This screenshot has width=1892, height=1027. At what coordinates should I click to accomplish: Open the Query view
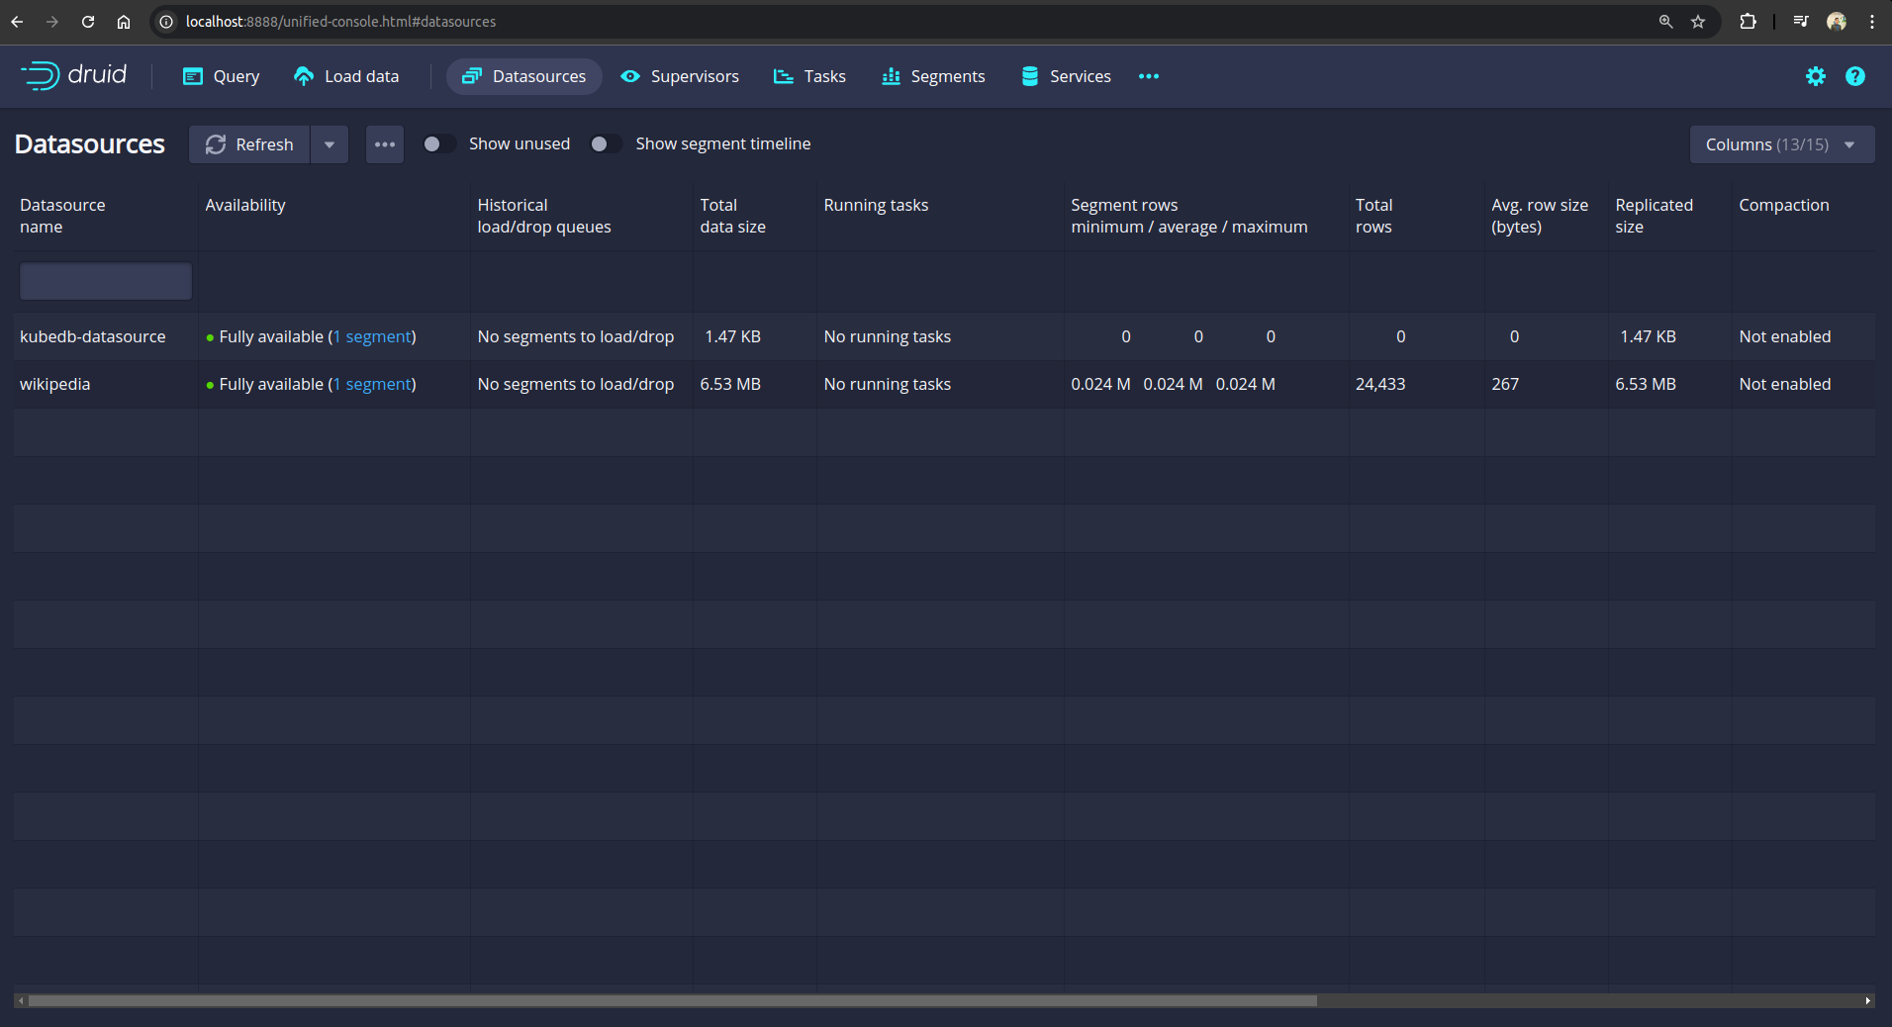click(222, 76)
